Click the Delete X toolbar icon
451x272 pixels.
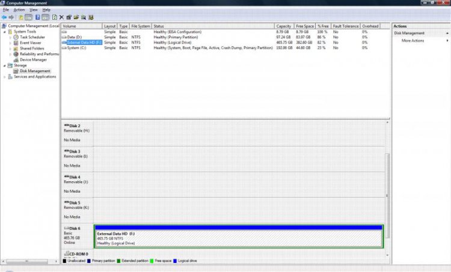click(x=61, y=17)
